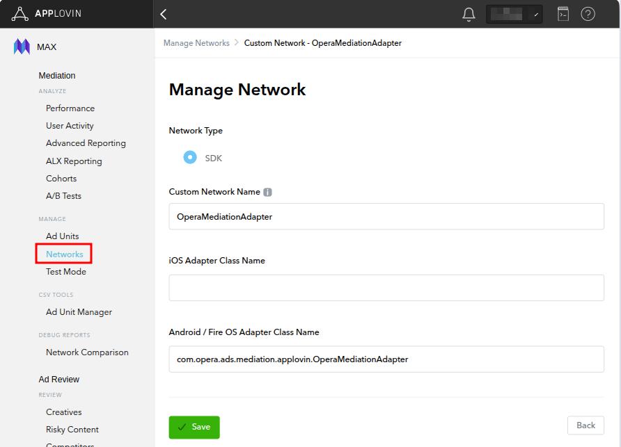This screenshot has width=621, height=447.
Task: Click the back chevron at top of page
Action: coord(164,14)
